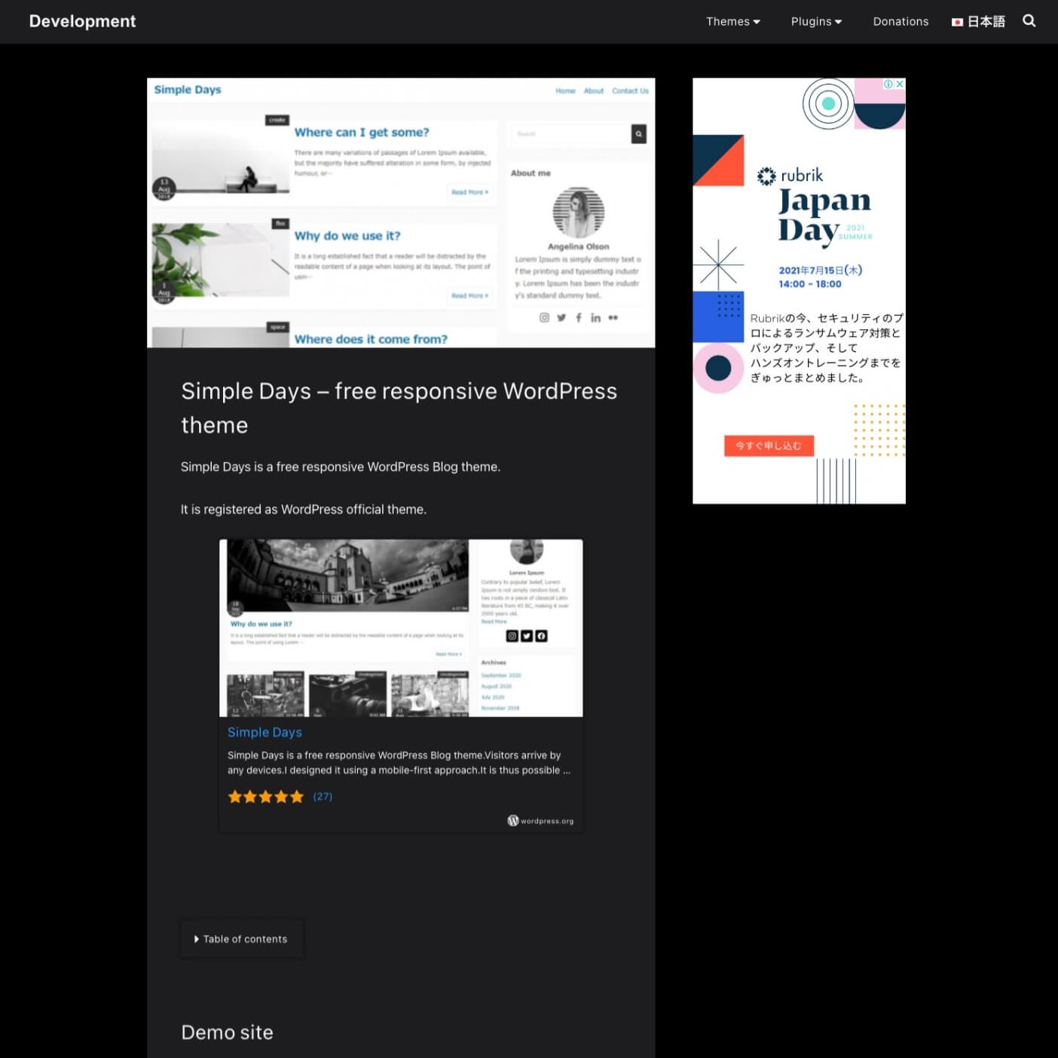The width and height of the screenshot is (1058, 1058).
Task: Click the five-star rating in theme card
Action: click(265, 797)
